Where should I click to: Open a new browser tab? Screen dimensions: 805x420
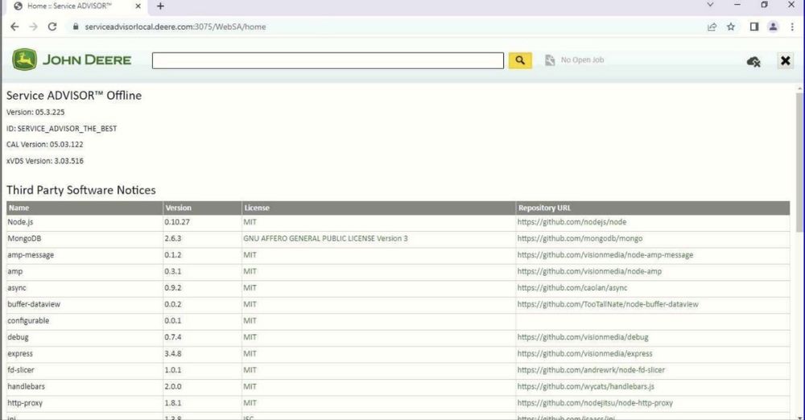pyautogui.click(x=161, y=6)
